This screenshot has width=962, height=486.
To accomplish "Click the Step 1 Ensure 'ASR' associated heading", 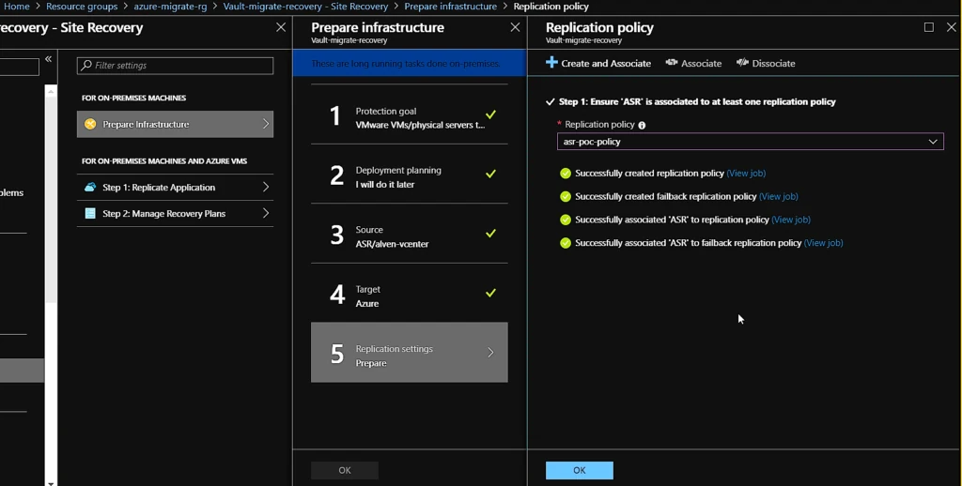I will point(697,101).
